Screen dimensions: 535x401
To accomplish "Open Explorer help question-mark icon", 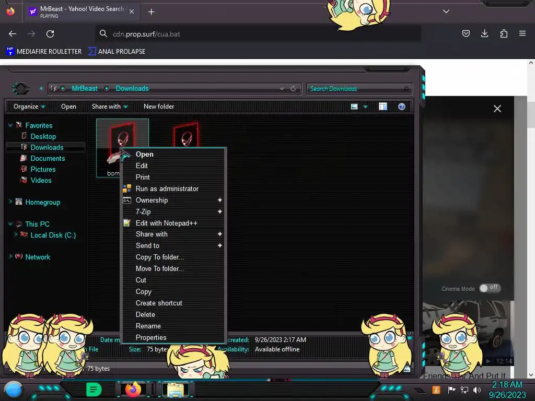I will coord(402,107).
